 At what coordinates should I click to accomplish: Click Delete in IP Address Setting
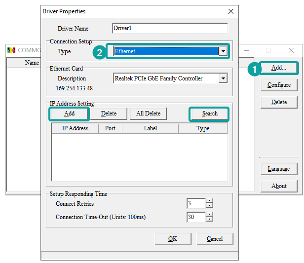point(109,113)
